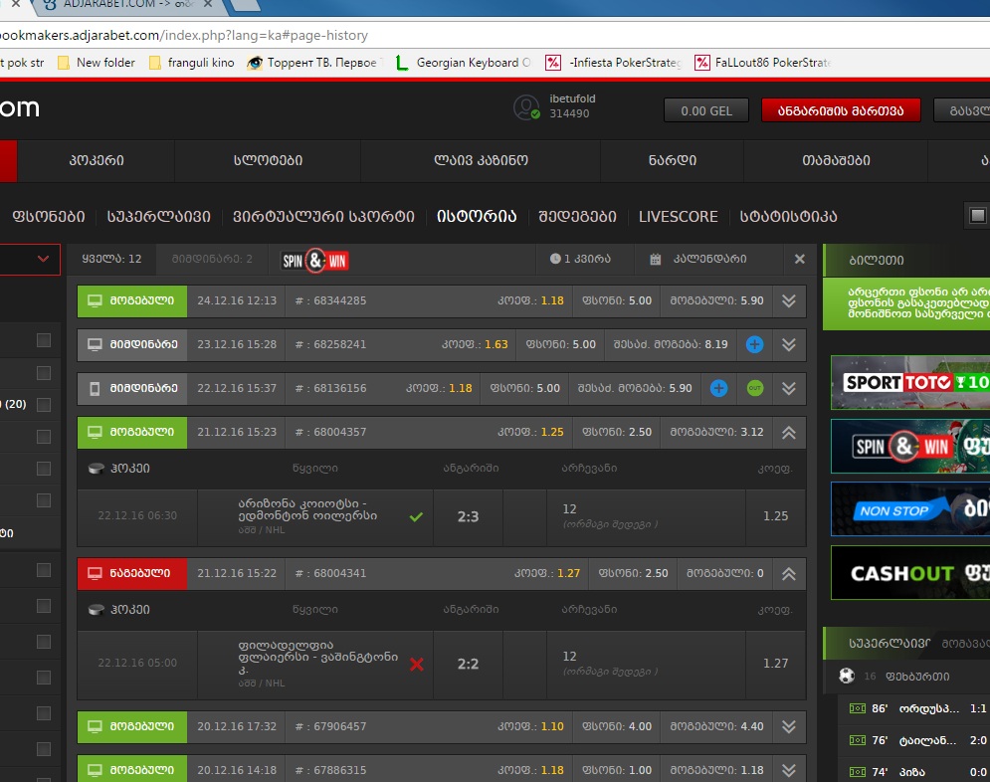Open the პოკერი section
990x782 pixels.
pyautogui.click(x=96, y=161)
